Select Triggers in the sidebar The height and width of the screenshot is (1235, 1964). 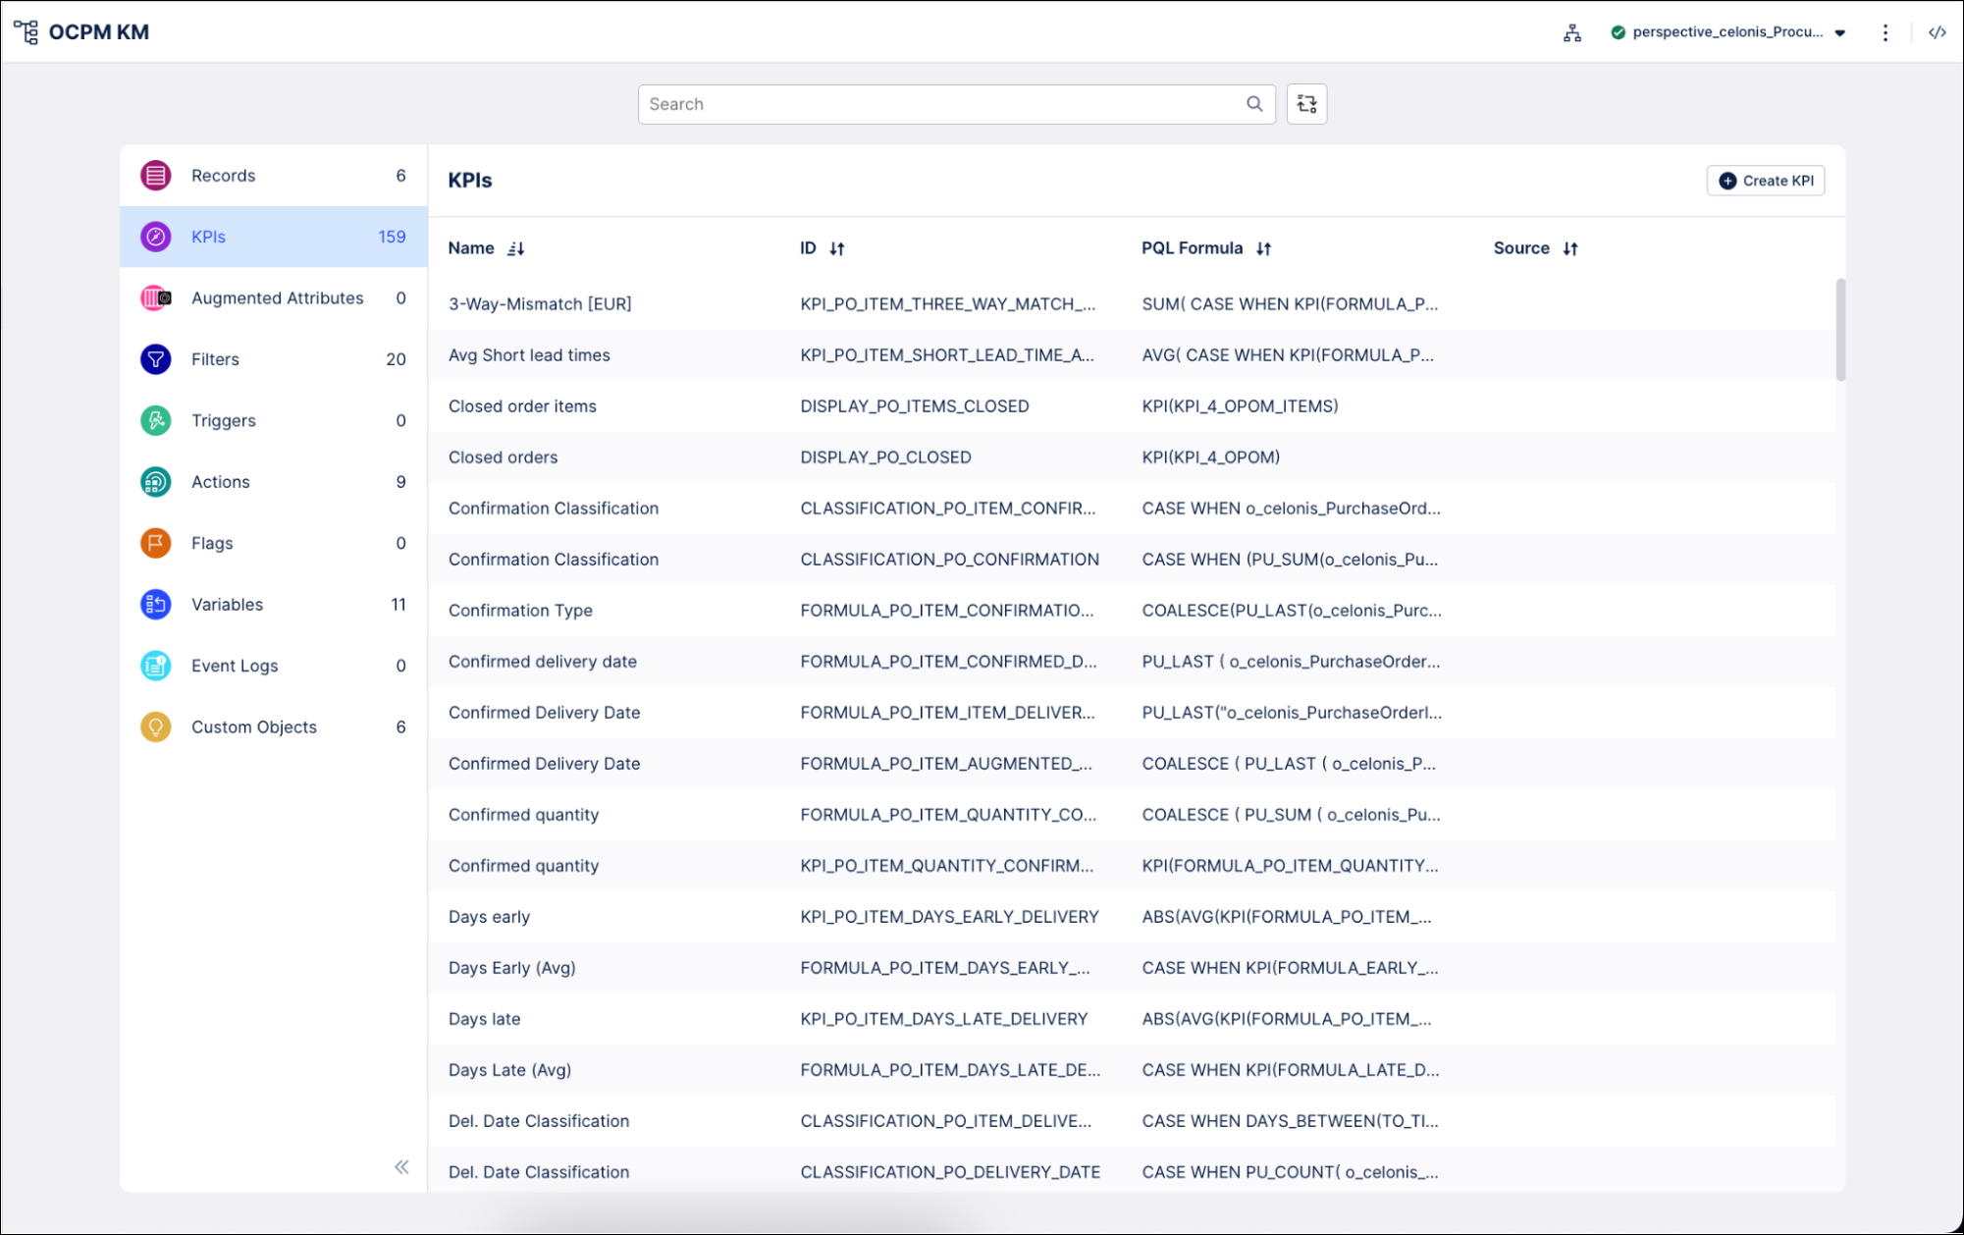(273, 421)
